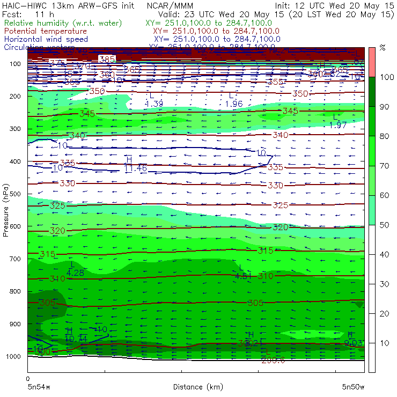Click the blue XY coordinates beside Horizontal wind speed
The image size is (397, 397).
(217, 39)
